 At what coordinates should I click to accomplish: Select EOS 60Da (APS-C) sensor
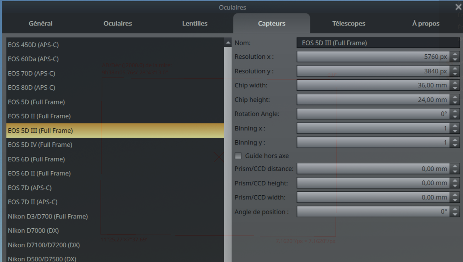(x=115, y=59)
